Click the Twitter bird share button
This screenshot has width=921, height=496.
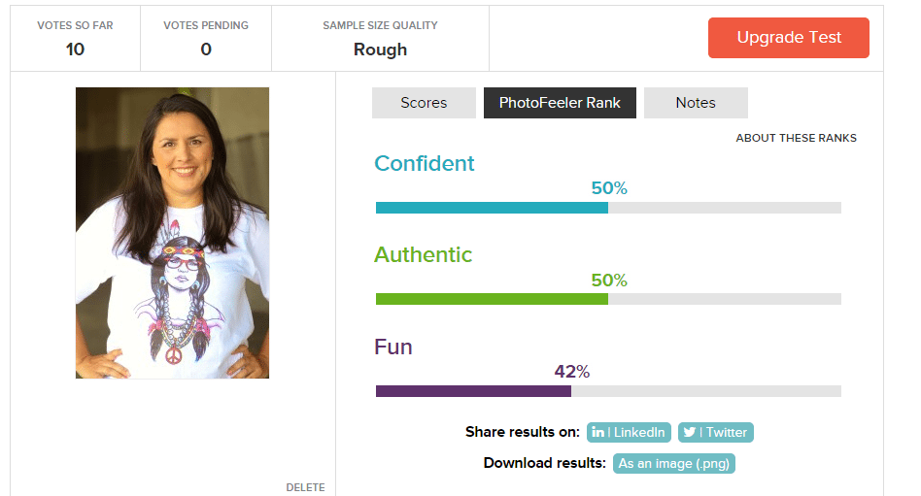[x=715, y=433]
